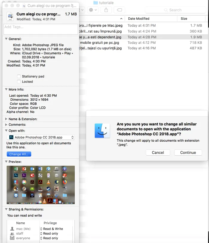Viewport: 209px width, 243px height.
Task: Select file ending 'fișierele pe Mac.jpeg'
Action: (x=101, y=25)
